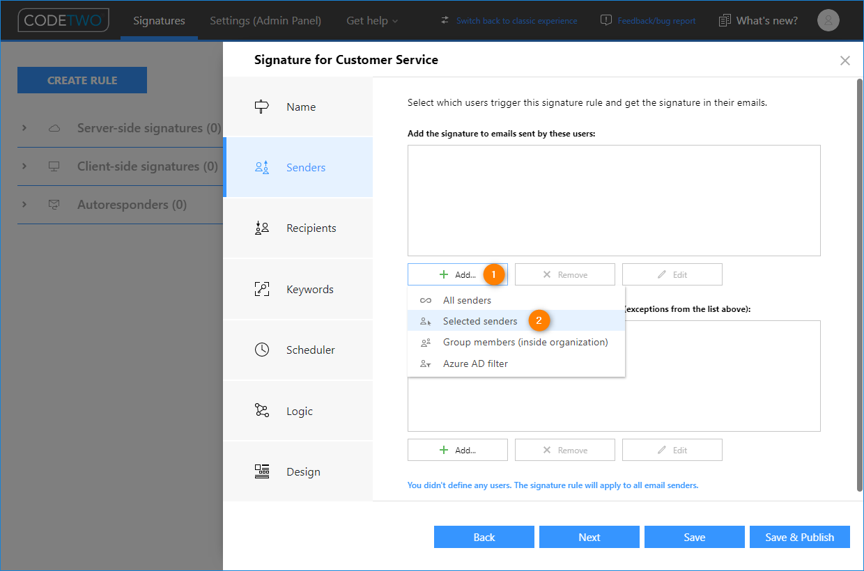Close the Signature for Customer Service dialog
The height and width of the screenshot is (571, 864).
click(x=845, y=61)
